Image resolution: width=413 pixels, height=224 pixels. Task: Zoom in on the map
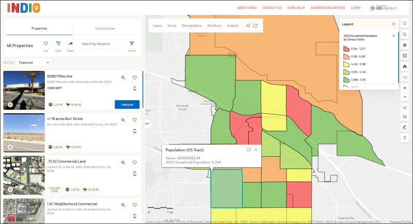click(405, 88)
